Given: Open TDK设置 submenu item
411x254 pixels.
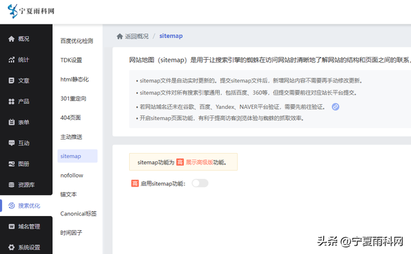Looking at the screenshot, I should [71, 60].
